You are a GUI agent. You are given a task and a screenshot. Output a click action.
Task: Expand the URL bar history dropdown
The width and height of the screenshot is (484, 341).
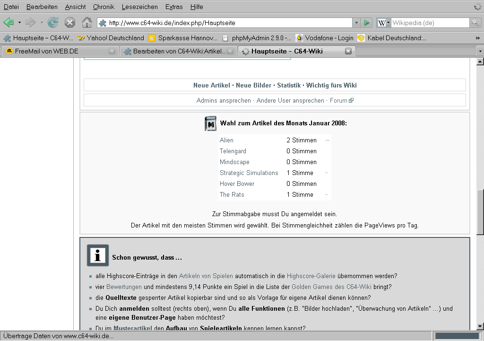356,23
